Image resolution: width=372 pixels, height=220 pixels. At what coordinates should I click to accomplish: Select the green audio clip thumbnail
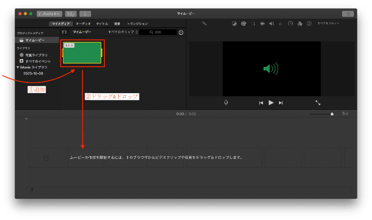[x=82, y=53]
